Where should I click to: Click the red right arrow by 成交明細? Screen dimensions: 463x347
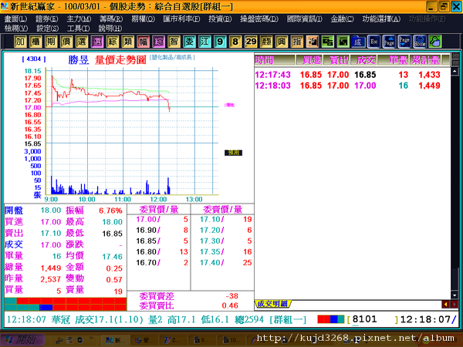click(x=455, y=304)
